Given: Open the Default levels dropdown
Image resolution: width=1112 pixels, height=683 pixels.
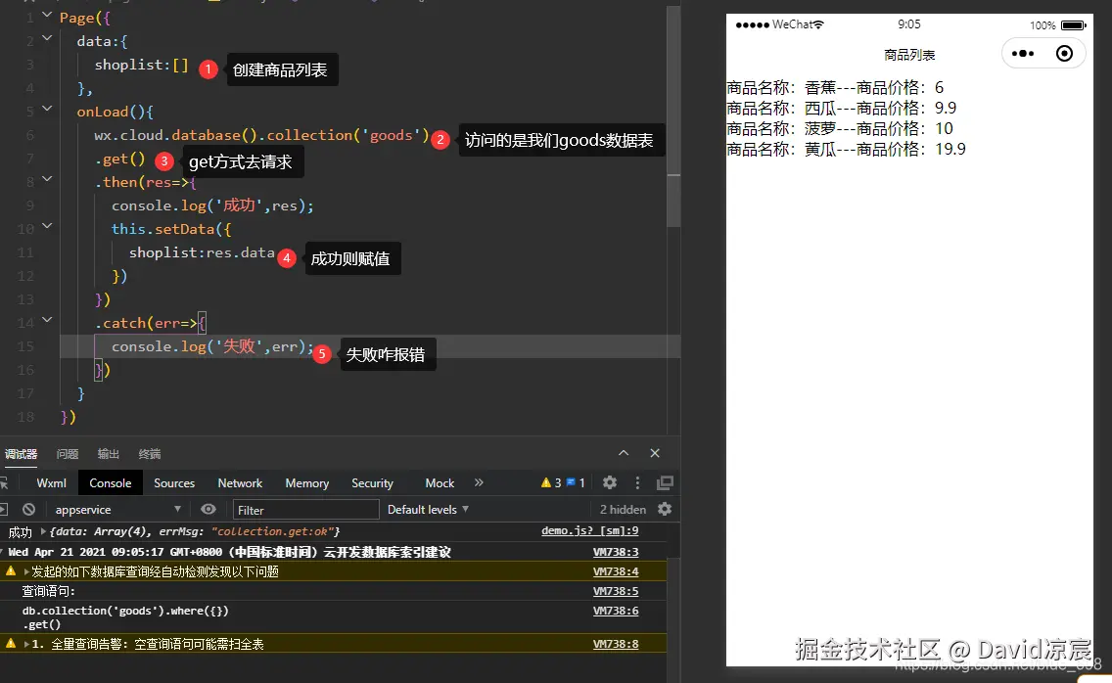Looking at the screenshot, I should (428, 509).
